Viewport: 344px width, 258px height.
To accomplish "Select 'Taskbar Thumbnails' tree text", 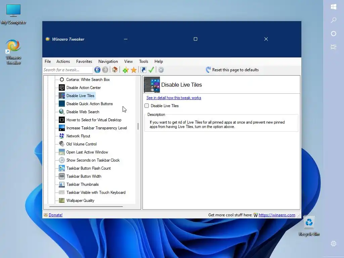I will (83, 184).
